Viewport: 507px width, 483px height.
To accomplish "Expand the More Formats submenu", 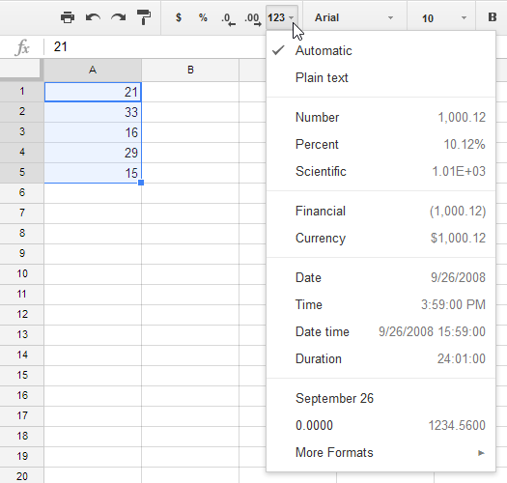I will [380, 452].
